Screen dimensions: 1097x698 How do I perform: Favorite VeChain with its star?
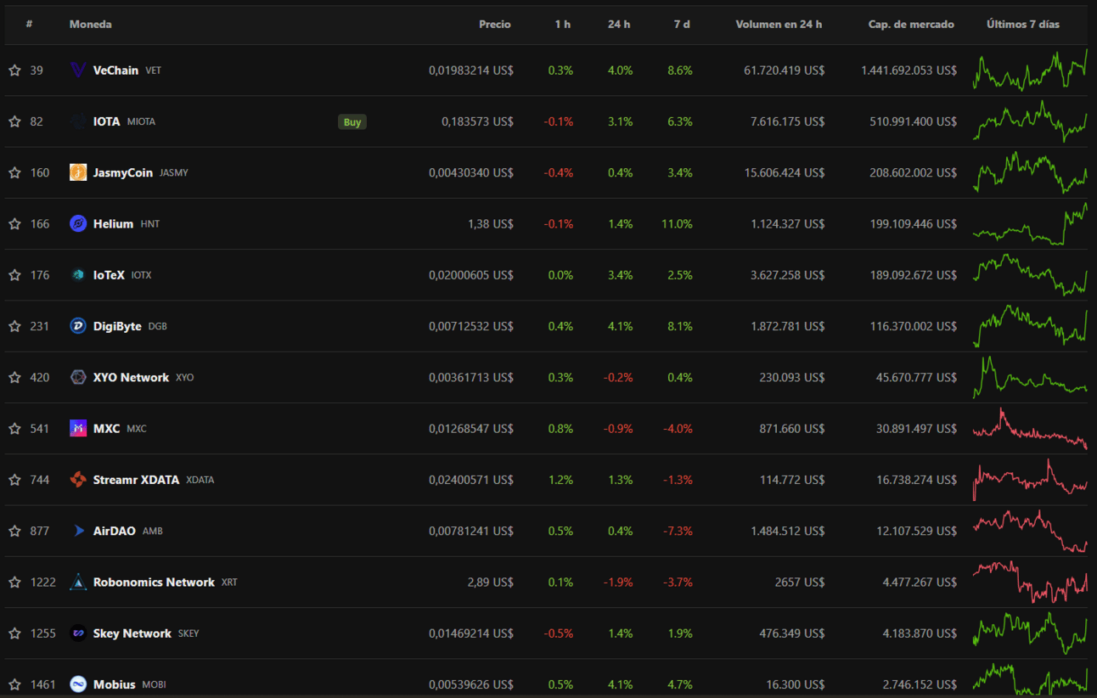(x=14, y=70)
